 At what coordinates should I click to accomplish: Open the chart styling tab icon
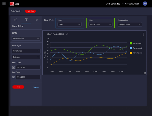pos(37,20)
